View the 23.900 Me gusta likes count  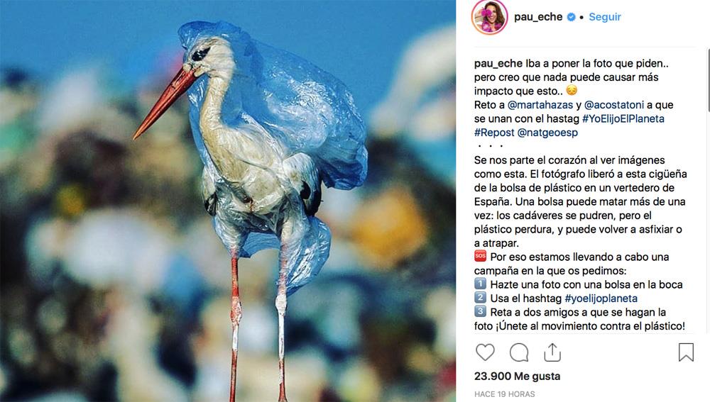517,376
